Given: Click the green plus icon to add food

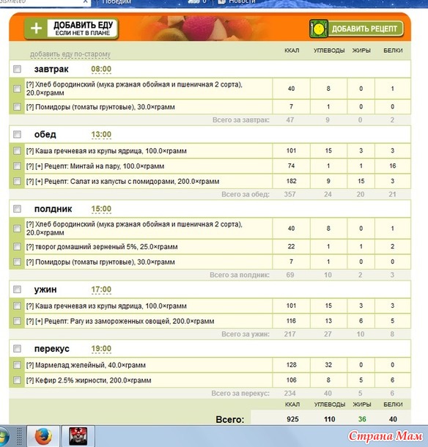Looking at the screenshot, I should tap(36, 29).
